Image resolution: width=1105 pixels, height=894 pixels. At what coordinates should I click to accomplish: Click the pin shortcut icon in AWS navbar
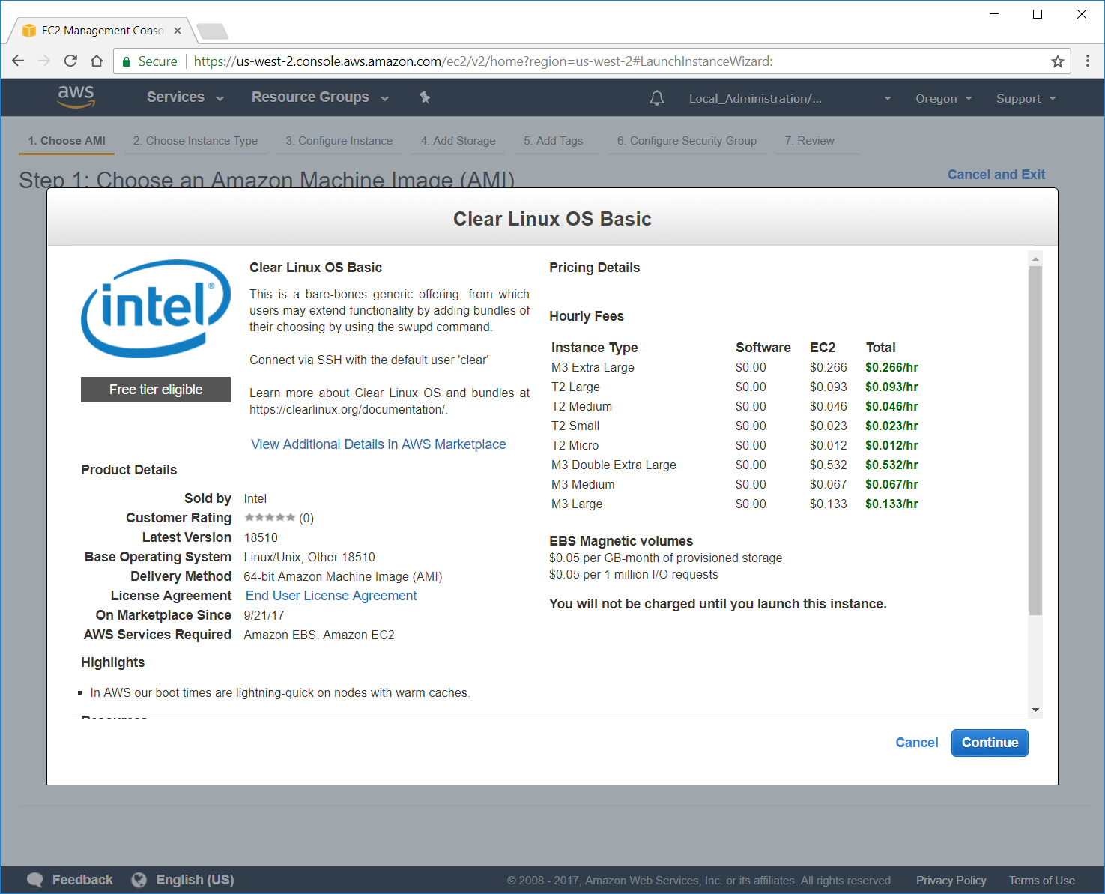click(425, 97)
